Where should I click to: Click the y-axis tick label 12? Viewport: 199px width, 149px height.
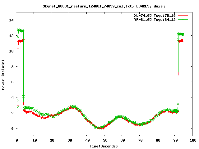12,36
